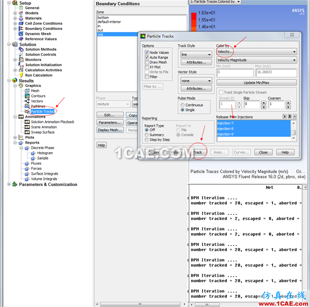Screen dimensions: 310x307
Task: Uncheck the Auto Range option
Action: click(147, 57)
